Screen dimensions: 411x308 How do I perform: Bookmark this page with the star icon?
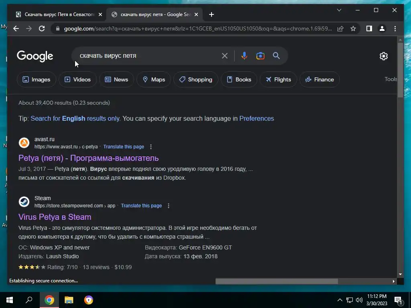click(x=353, y=28)
